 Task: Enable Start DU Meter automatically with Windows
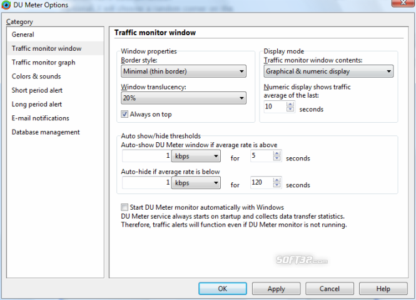tap(124, 207)
